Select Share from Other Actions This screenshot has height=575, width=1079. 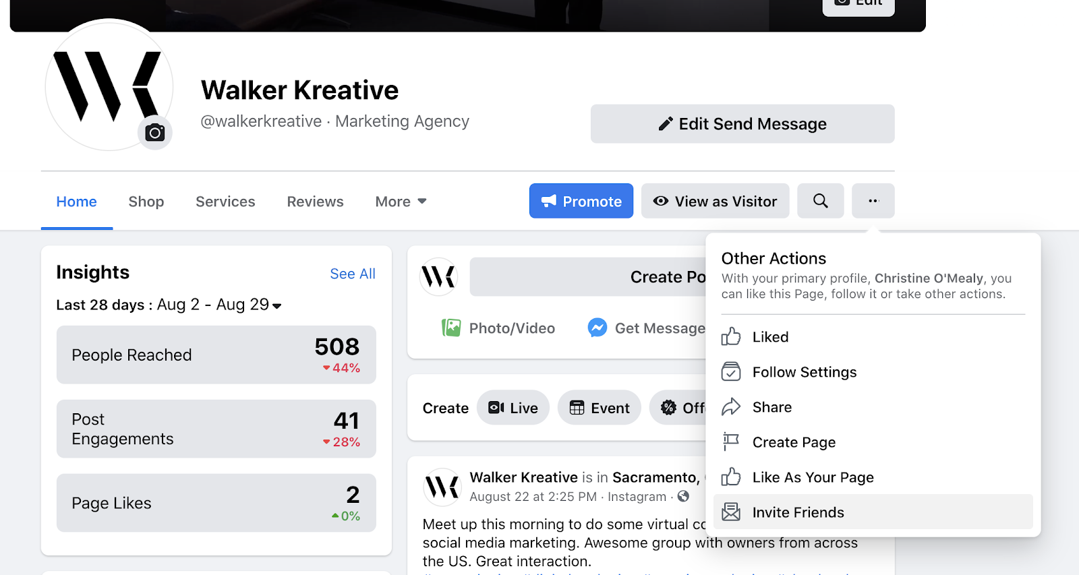873,407
